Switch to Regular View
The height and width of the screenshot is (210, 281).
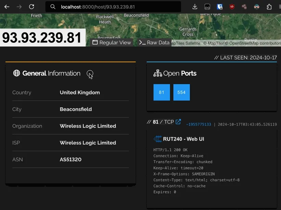pos(112,43)
